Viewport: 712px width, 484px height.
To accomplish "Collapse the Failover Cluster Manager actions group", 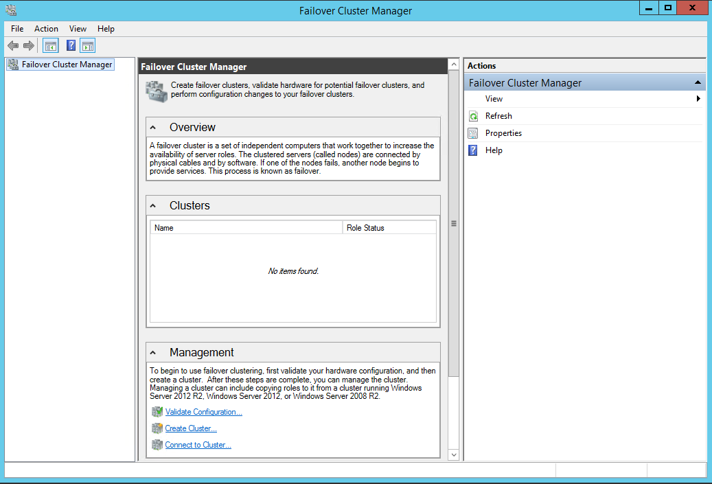I will tap(698, 82).
